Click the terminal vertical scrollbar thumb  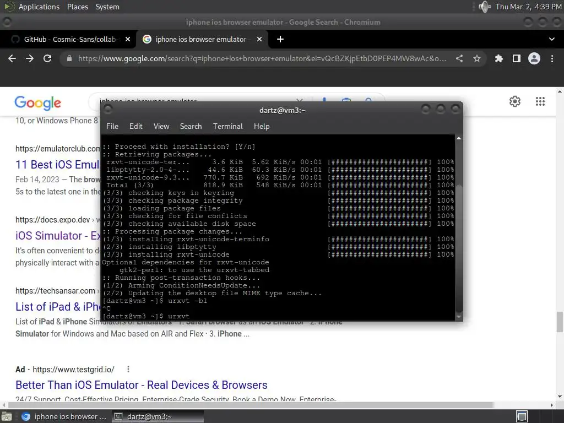(x=459, y=248)
